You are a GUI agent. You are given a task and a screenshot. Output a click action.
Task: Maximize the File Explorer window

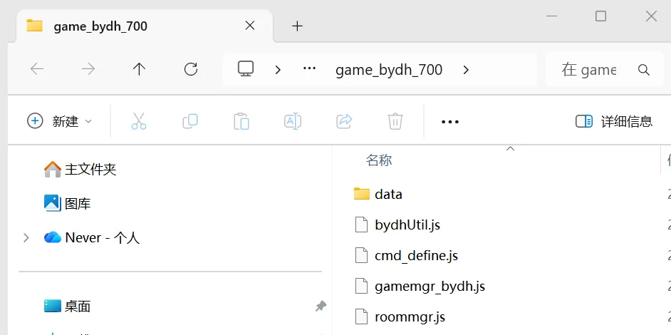pos(600,16)
